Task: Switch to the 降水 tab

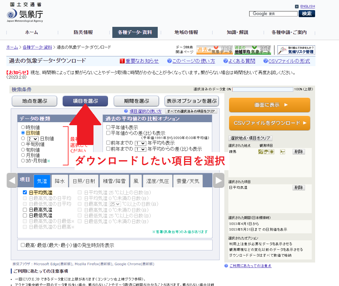Action: tap(60, 181)
